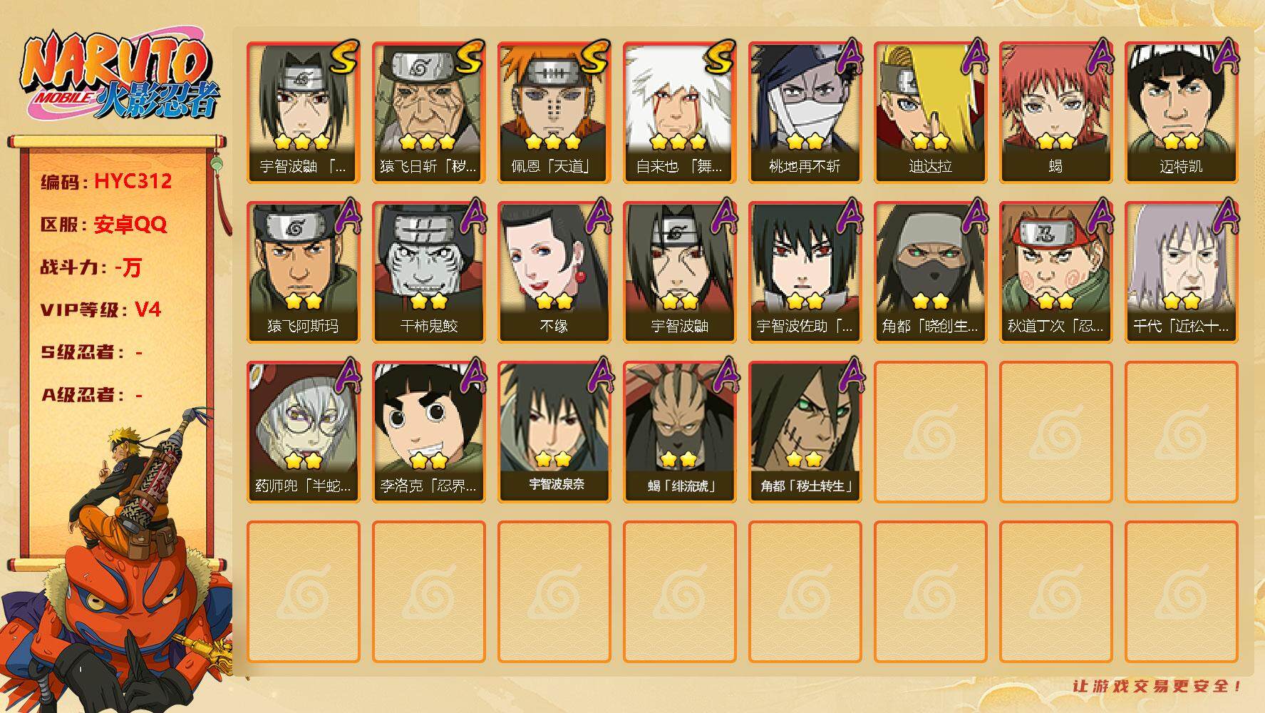The height and width of the screenshot is (713, 1265).
Task: Click the 角都「秽土转生」 card
Action: click(x=805, y=431)
